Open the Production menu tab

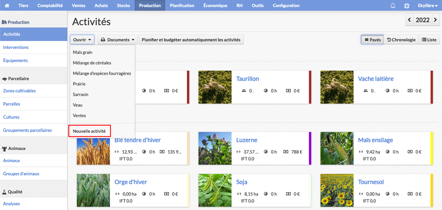pyautogui.click(x=150, y=5)
